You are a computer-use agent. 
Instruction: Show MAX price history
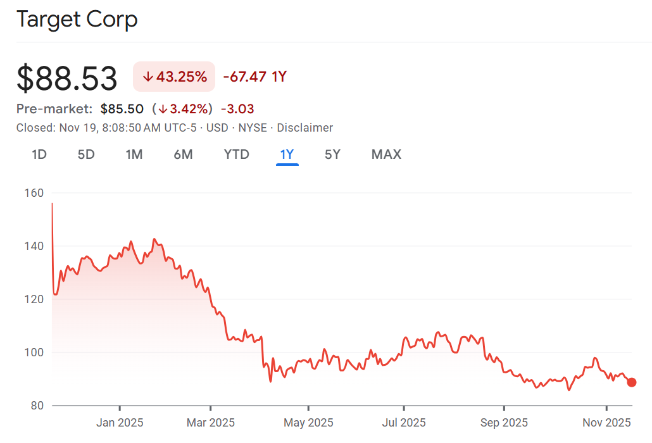(x=386, y=154)
